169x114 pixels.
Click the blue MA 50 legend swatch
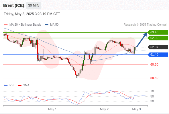[46, 25]
